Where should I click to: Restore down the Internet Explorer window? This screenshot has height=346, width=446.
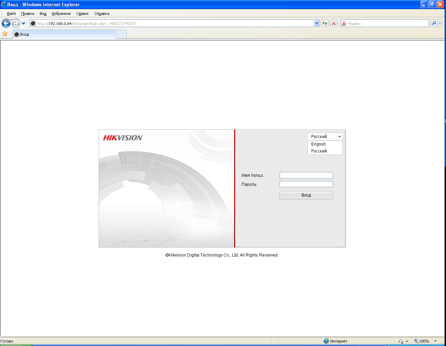point(432,5)
